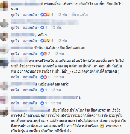This screenshot has height=134, width=130.
Task: Reply to the first comment via ตอบกลับ
Action: point(30,15)
